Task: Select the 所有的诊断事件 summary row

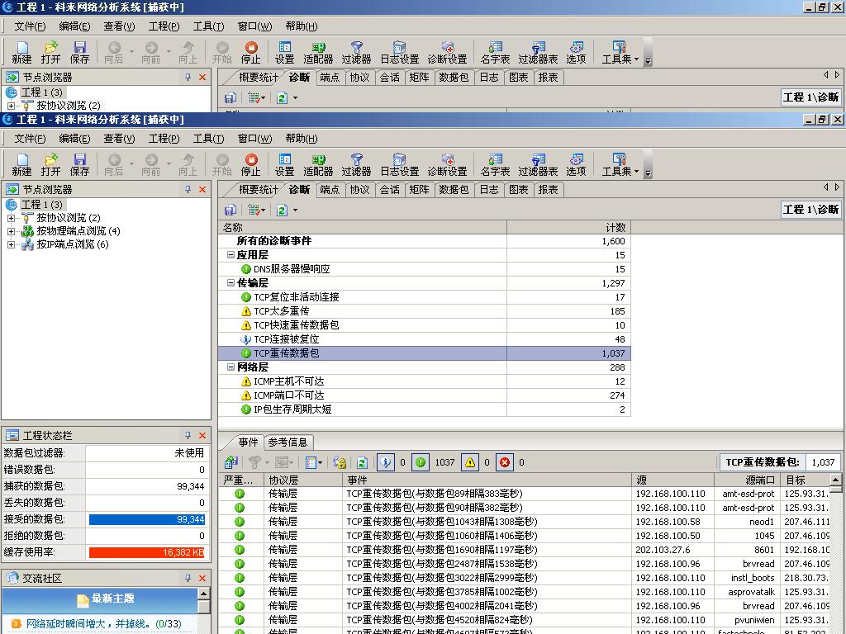Action: click(x=274, y=241)
